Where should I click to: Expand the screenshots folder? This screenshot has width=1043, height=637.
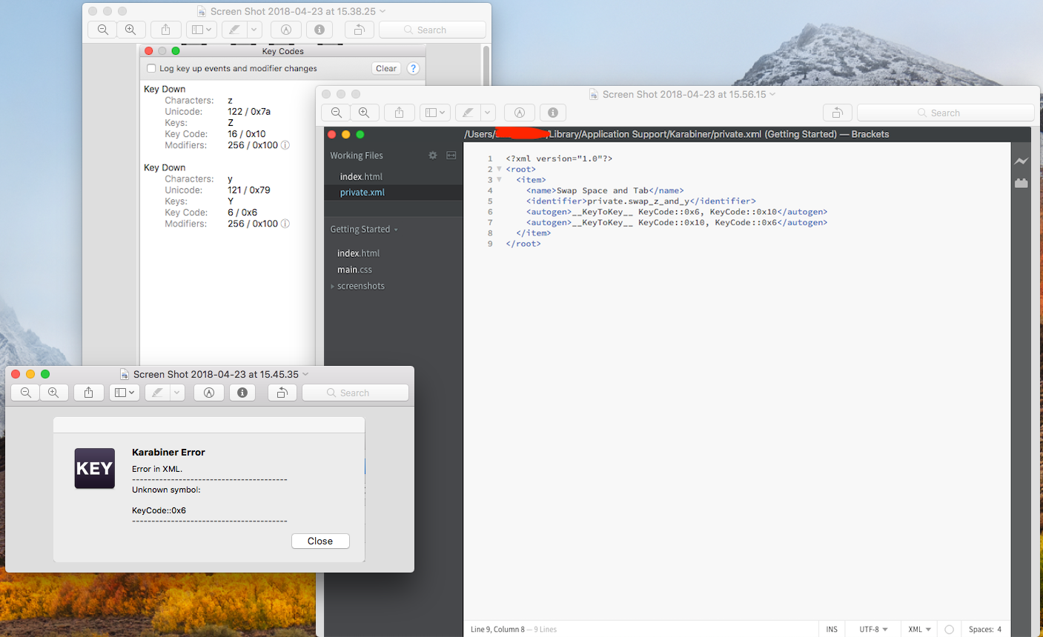[x=333, y=286]
